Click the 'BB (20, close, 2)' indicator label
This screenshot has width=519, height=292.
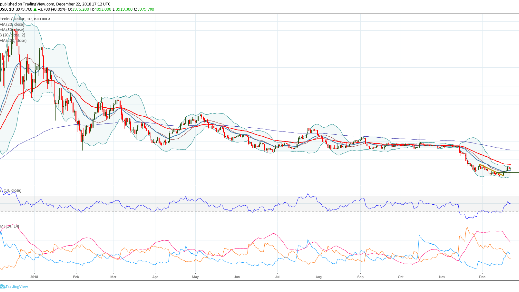[12, 35]
